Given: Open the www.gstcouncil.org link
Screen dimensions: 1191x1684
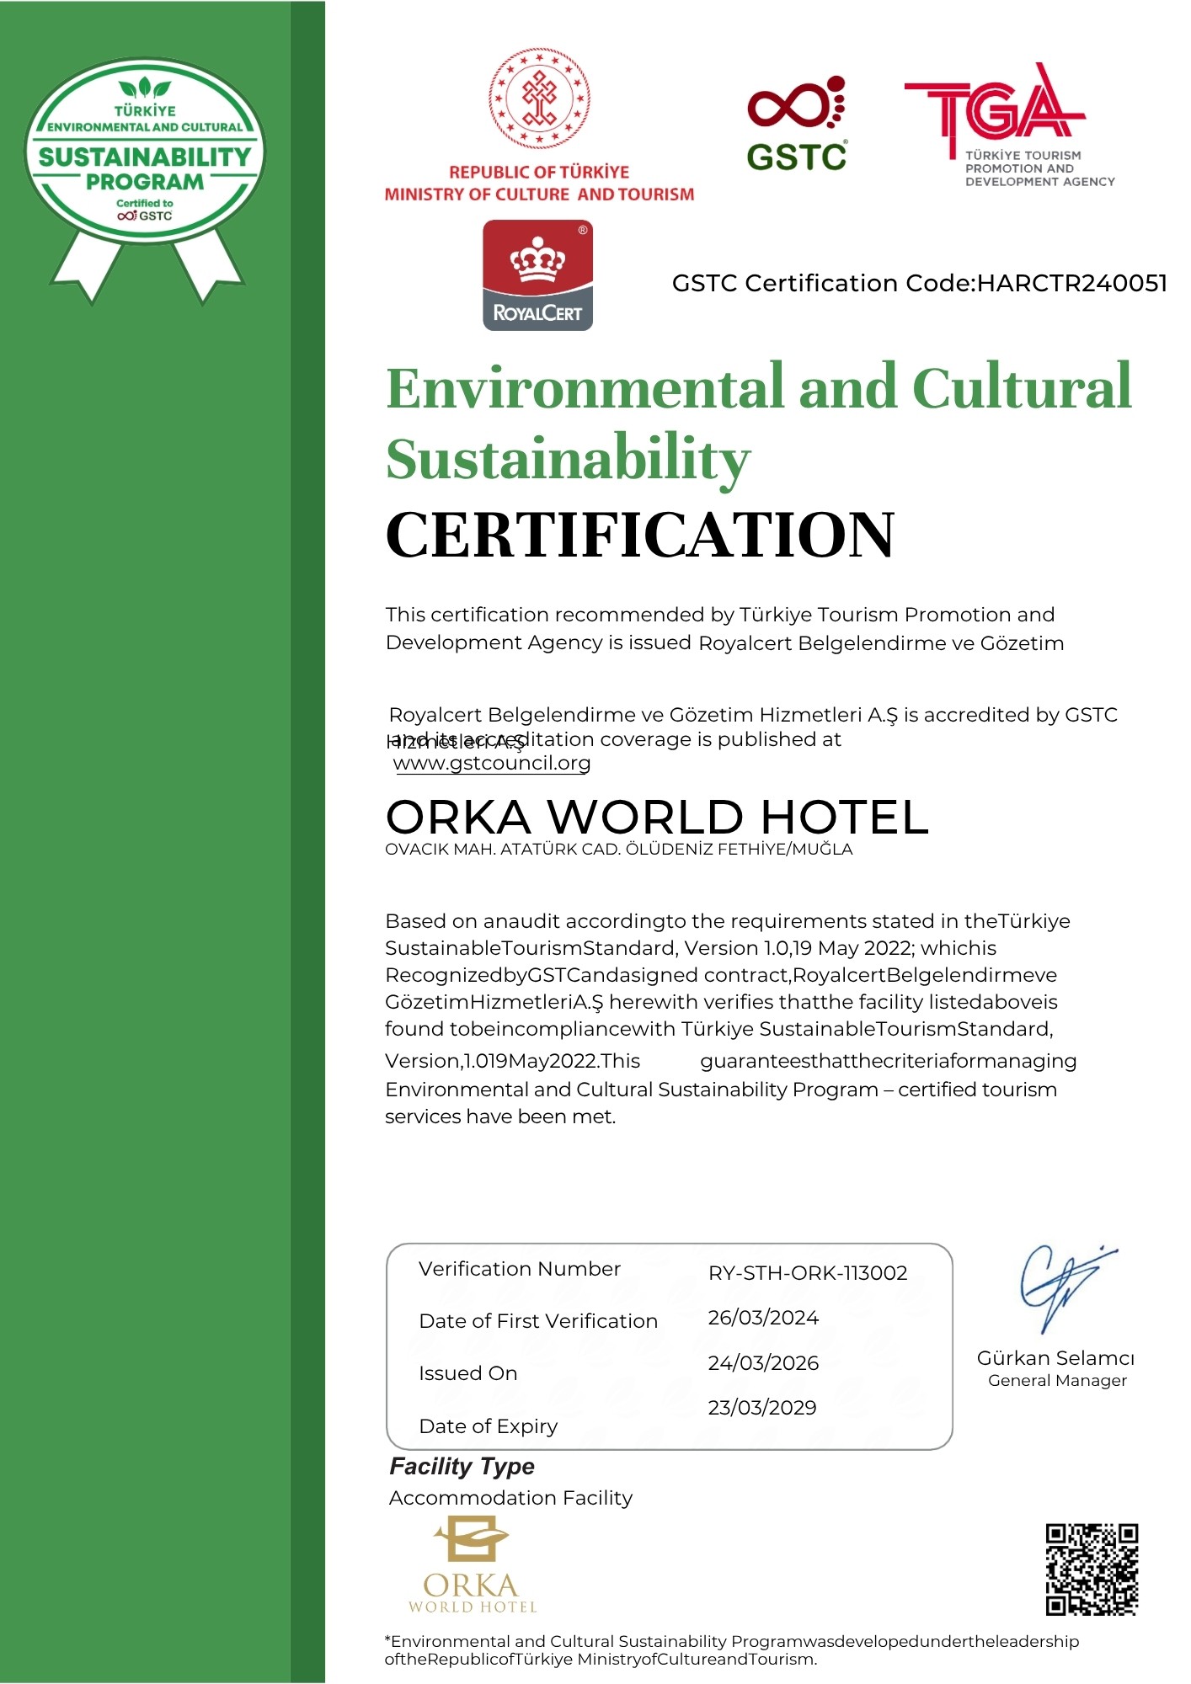Looking at the screenshot, I should 492,764.
